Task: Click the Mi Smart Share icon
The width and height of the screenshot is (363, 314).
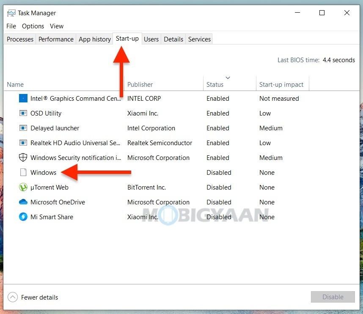Action: [x=23, y=217]
